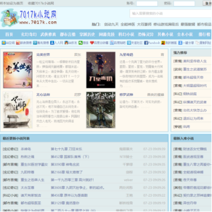Click the 复制网址 copy-link icon
The width and height of the screenshot is (212, 212).
coord(197,42)
